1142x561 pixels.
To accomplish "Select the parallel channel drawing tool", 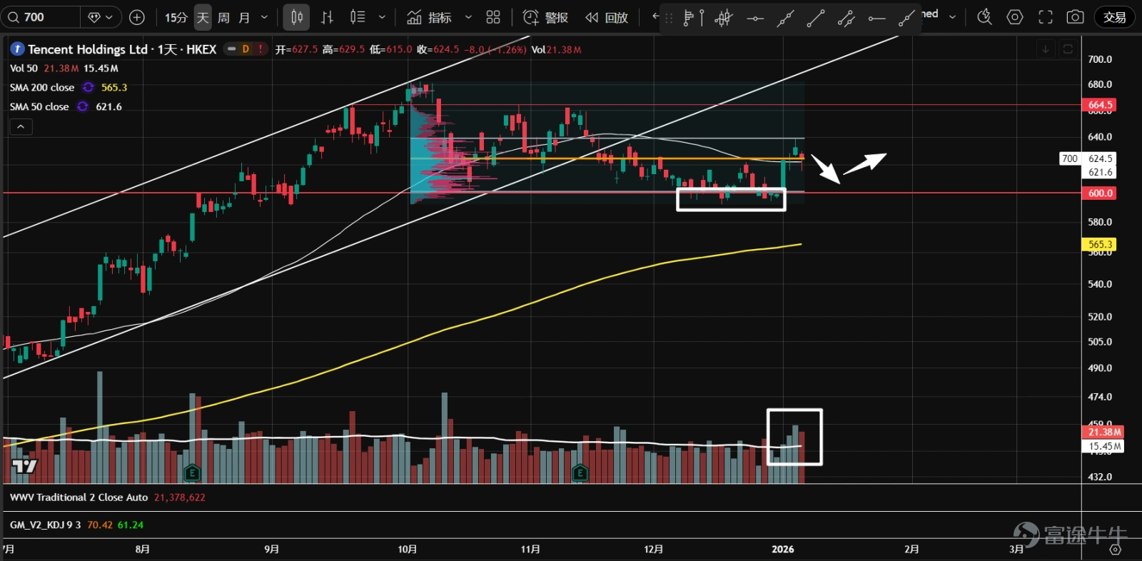I will (846, 18).
